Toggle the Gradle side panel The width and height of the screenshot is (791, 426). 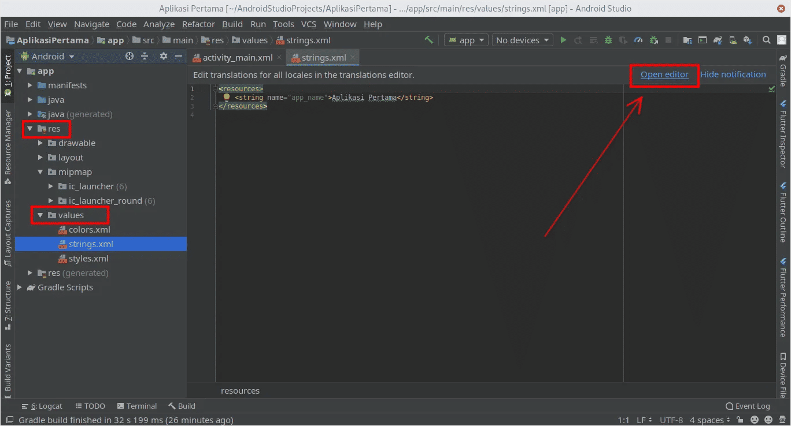coord(783,70)
